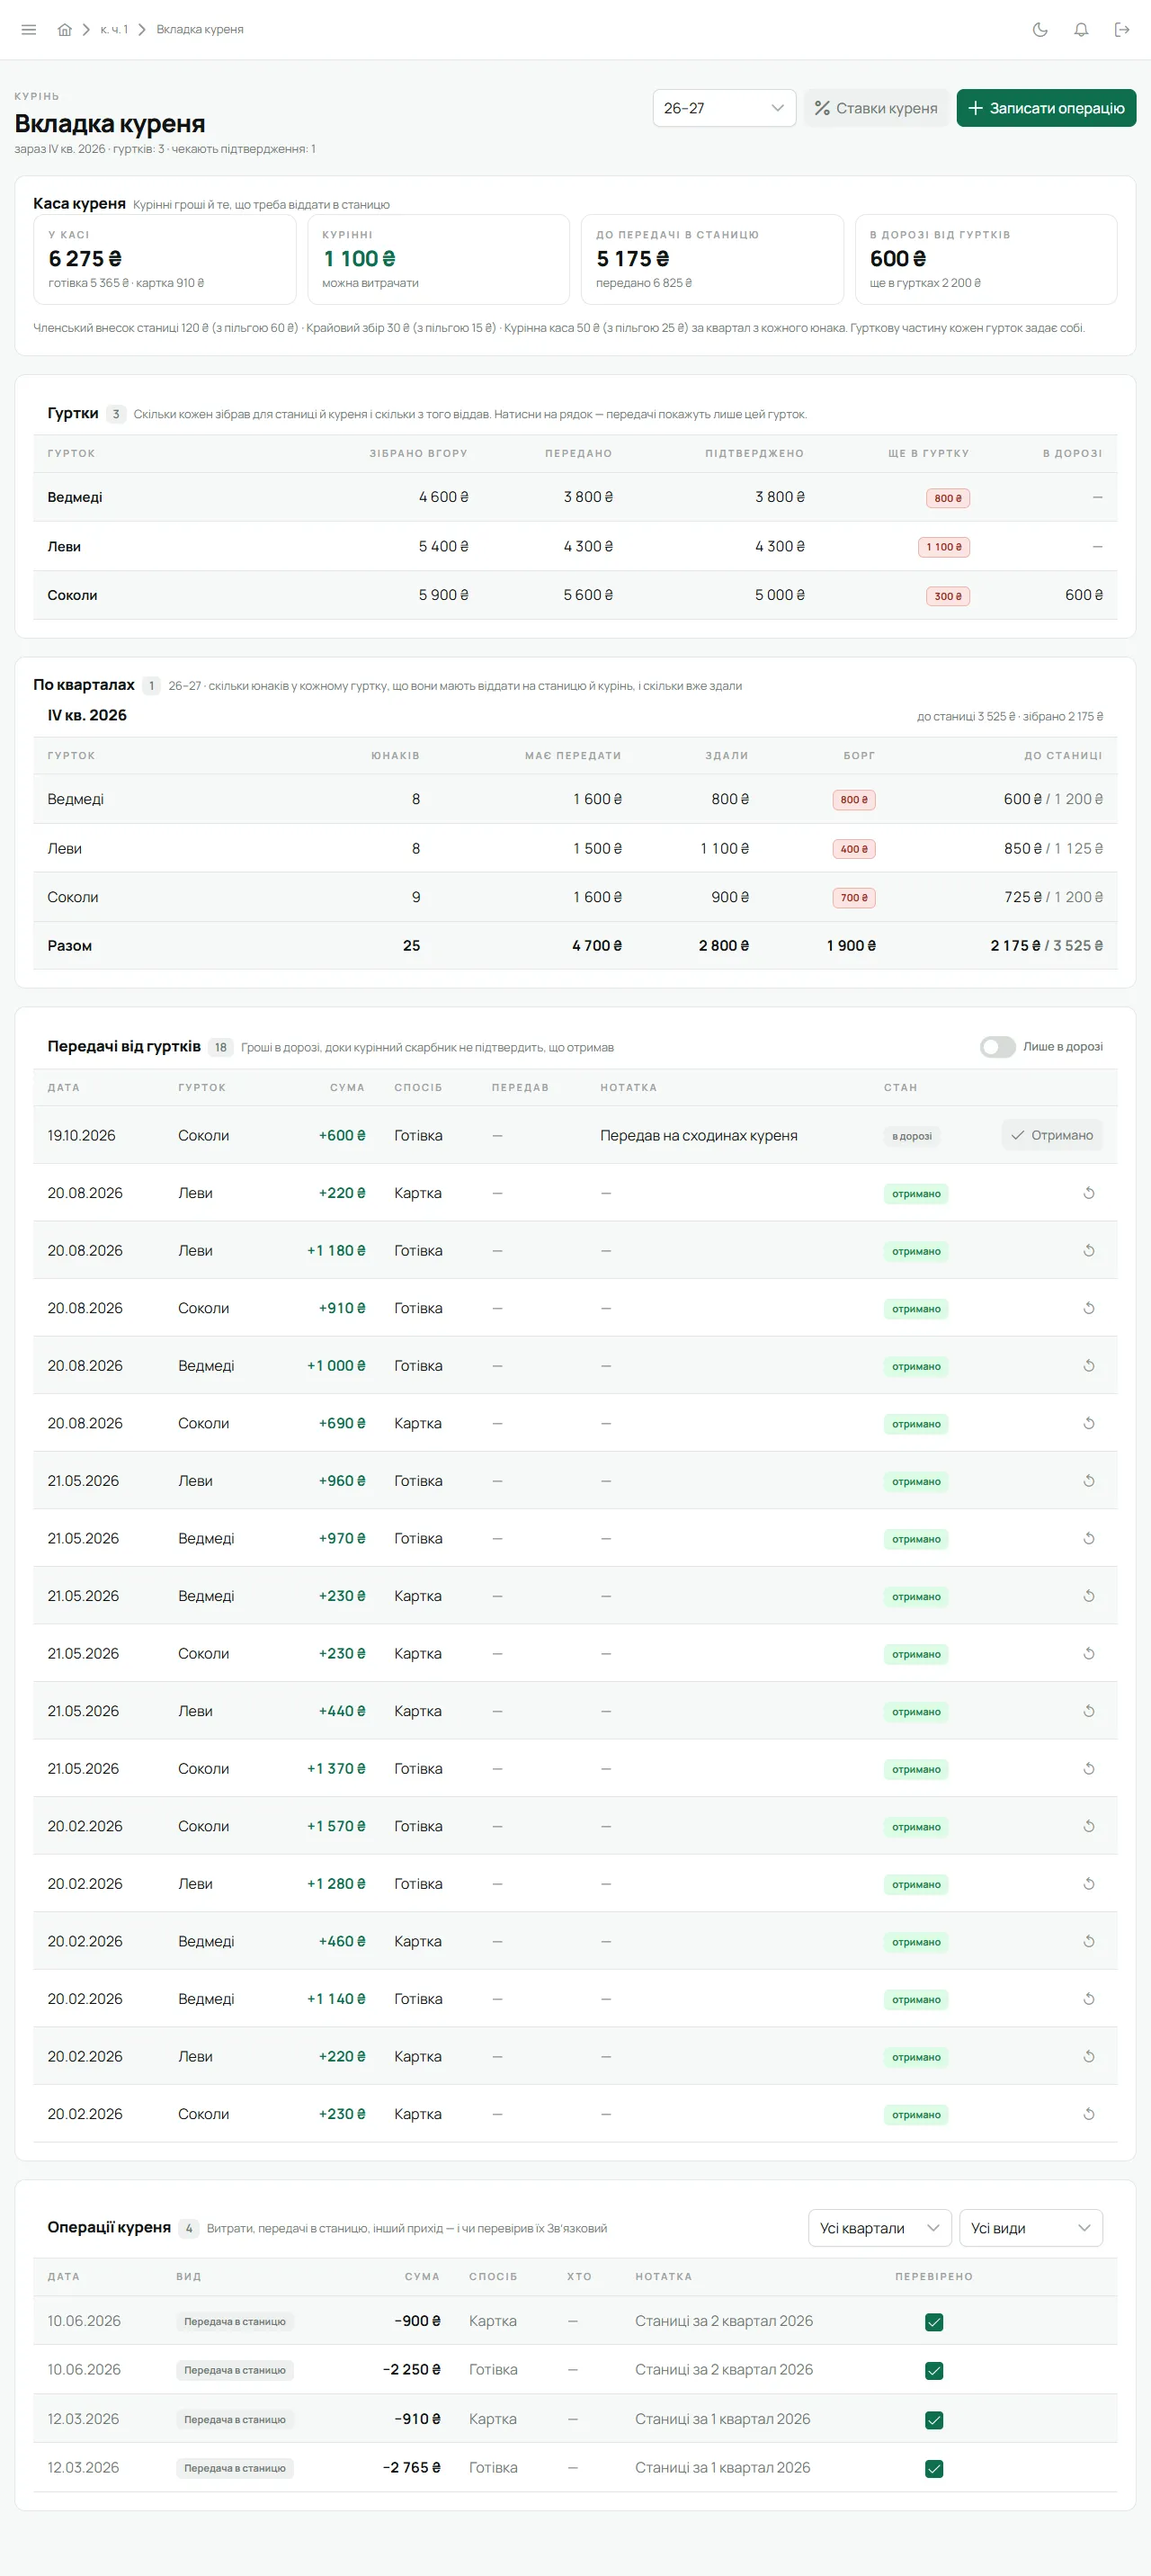Open the hamburger menu icon

[x=29, y=30]
